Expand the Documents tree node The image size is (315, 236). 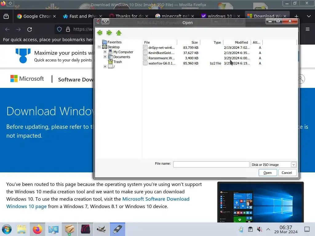tap(105, 57)
